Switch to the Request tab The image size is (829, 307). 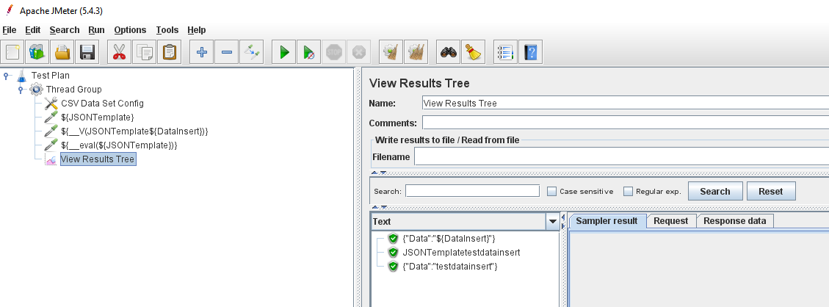pos(670,221)
